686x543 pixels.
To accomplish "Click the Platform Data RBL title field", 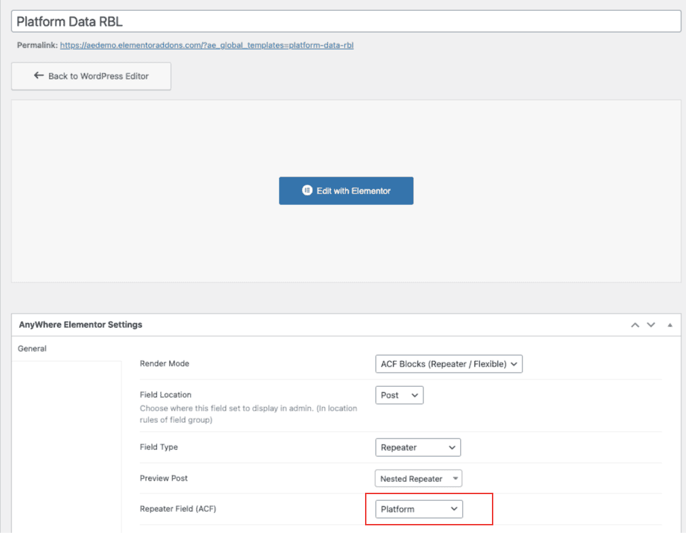I will tap(346, 22).
